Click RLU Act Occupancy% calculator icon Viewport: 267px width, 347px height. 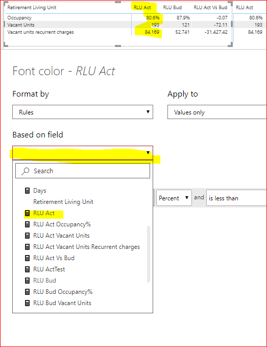pyautogui.click(x=27, y=224)
